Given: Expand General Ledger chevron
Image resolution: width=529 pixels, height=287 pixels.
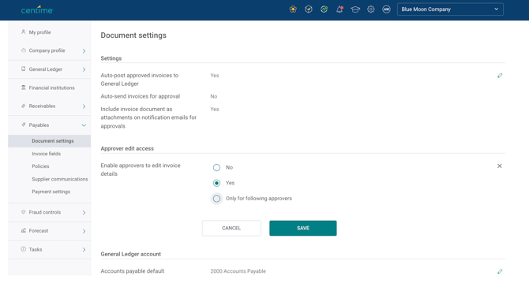Looking at the screenshot, I should click(x=84, y=69).
